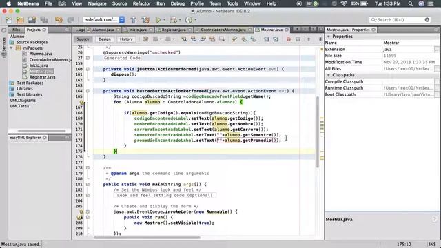Click the Next Bookmark icon
This screenshot has width=441, height=248.
243,39
